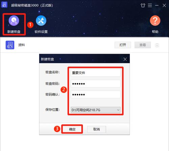This screenshot has width=169, height=151.
Task: Click the grayed 查看 button
Action: click(143, 45)
